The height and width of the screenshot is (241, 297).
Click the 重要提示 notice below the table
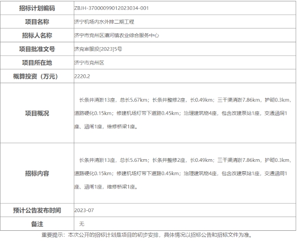pos(148,235)
